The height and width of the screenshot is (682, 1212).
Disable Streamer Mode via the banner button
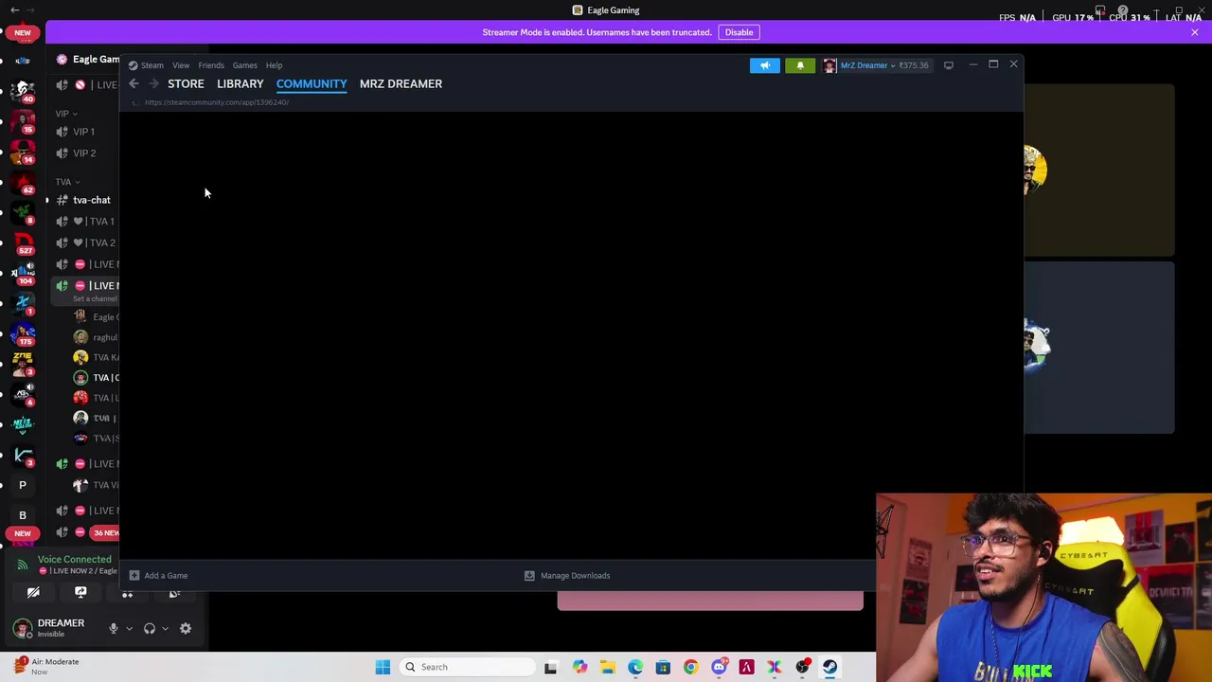[739, 32]
